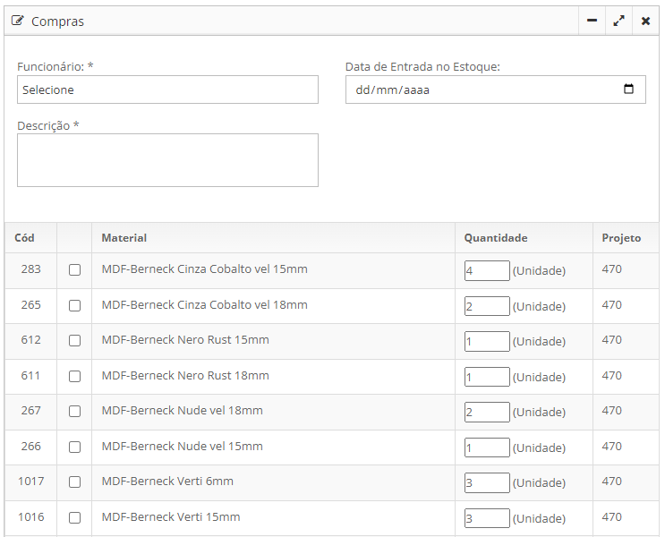Tick checkbox for Cinza Cobalto vel 18mm
This screenshot has height=537, width=665.
74,305
